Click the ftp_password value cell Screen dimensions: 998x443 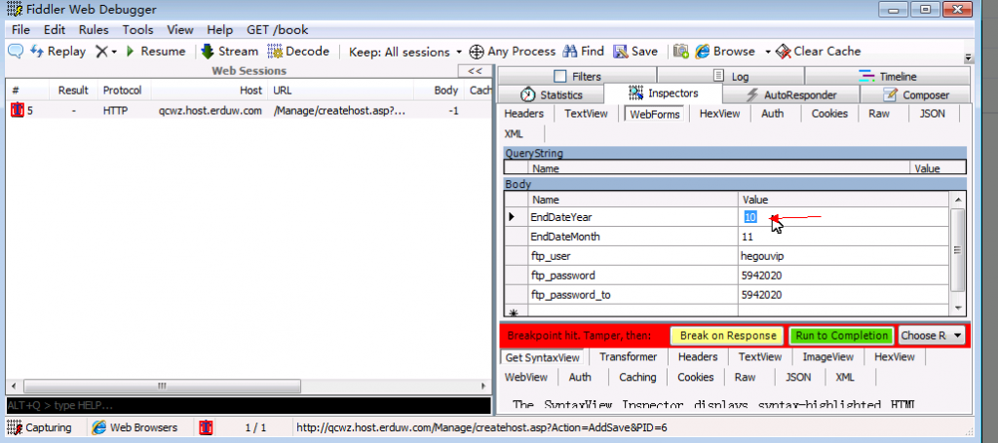[843, 276]
